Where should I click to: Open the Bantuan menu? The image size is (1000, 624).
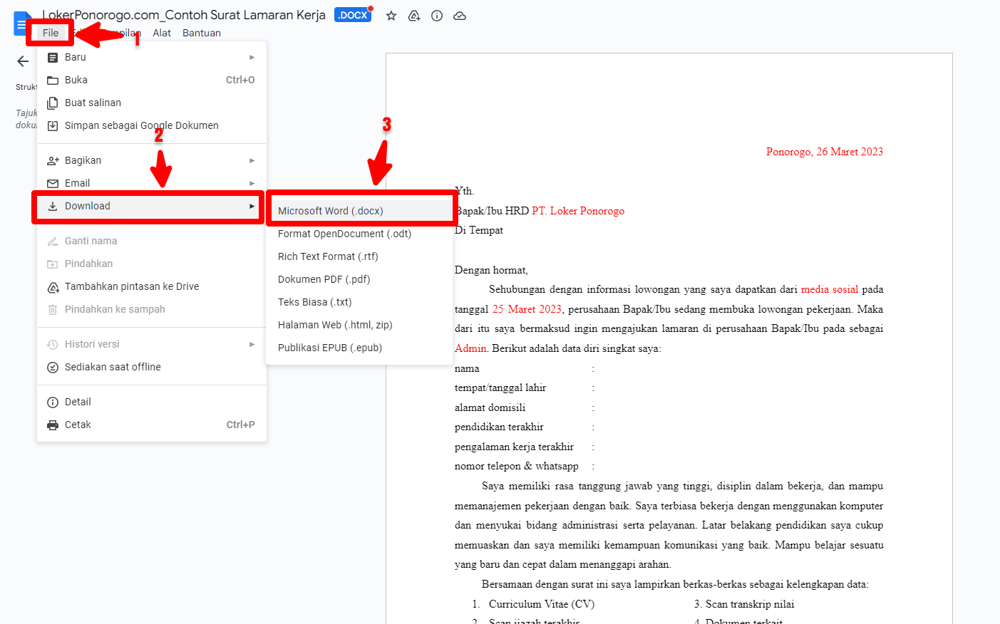coord(202,33)
